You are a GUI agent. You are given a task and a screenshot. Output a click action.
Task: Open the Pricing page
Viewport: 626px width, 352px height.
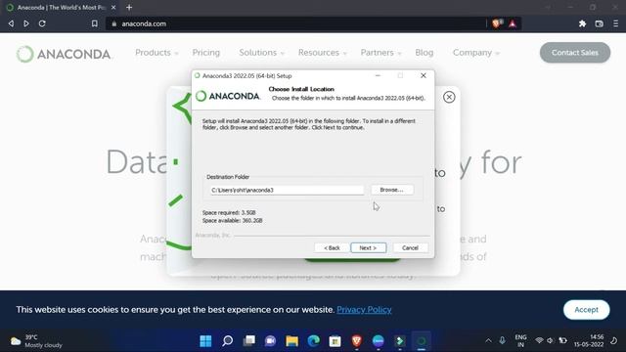206,53
